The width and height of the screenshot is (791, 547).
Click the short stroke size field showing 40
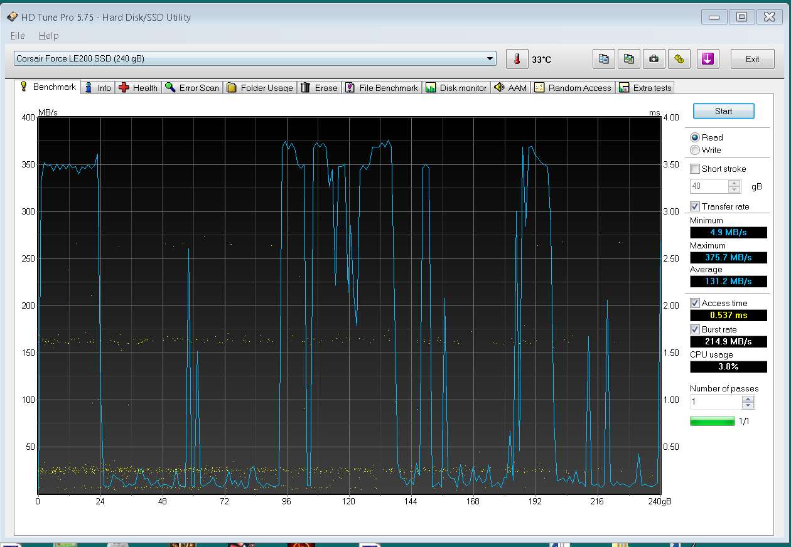click(x=709, y=186)
